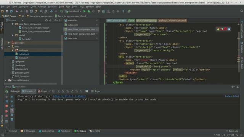This screenshot has width=244, height=137.
Task: Click the Undo arrow in the toolbar
Action: point(17,11)
